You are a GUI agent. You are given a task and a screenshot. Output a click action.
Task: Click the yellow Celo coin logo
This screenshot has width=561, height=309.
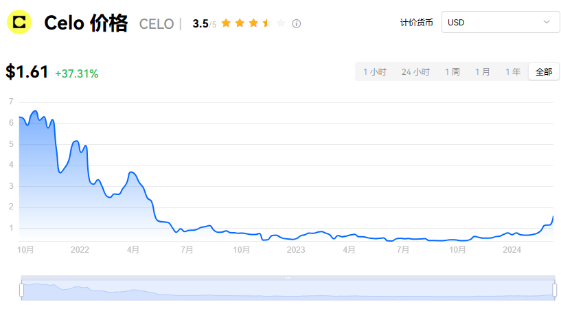[19, 22]
